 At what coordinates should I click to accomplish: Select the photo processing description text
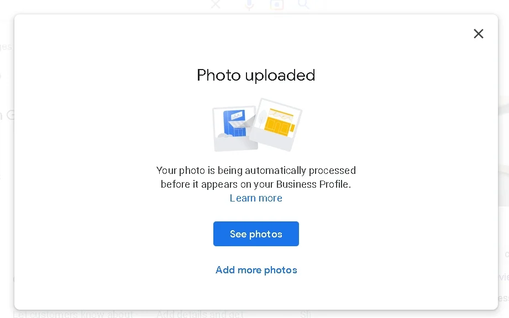(256, 177)
